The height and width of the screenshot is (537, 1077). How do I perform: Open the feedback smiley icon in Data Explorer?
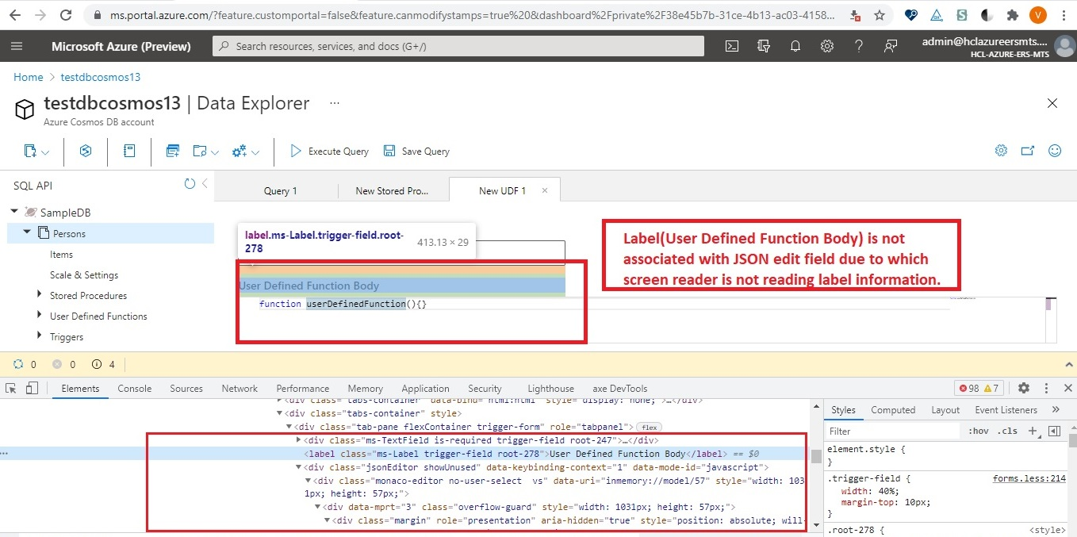pos(1055,150)
